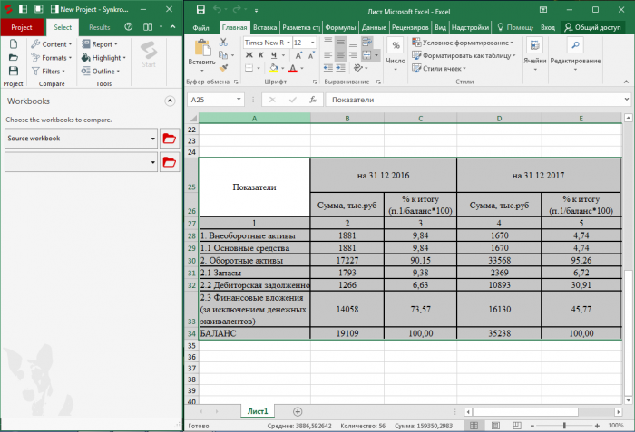Switch to the Results tab in Synkronizer
The width and height of the screenshot is (635, 432).
99,28
